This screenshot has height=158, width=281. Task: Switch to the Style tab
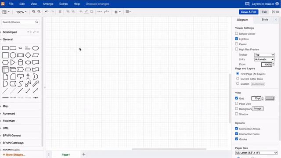265,19
